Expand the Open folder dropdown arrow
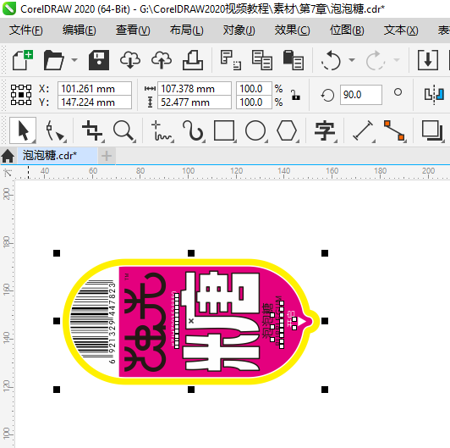This screenshot has height=448, width=450. pos(74,60)
